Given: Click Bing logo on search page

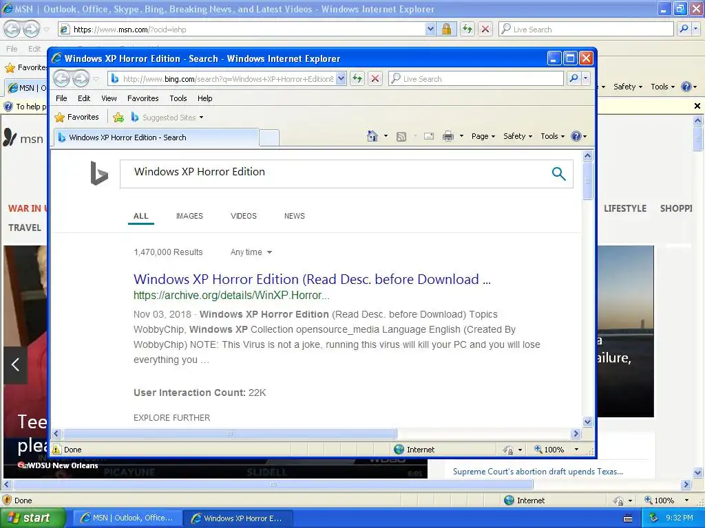Looking at the screenshot, I should (99, 173).
